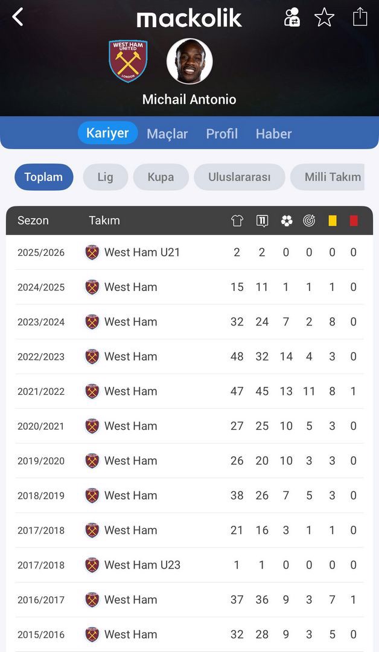379x652 pixels.
Task: Tap the West Ham United crest
Action: pos(128,61)
